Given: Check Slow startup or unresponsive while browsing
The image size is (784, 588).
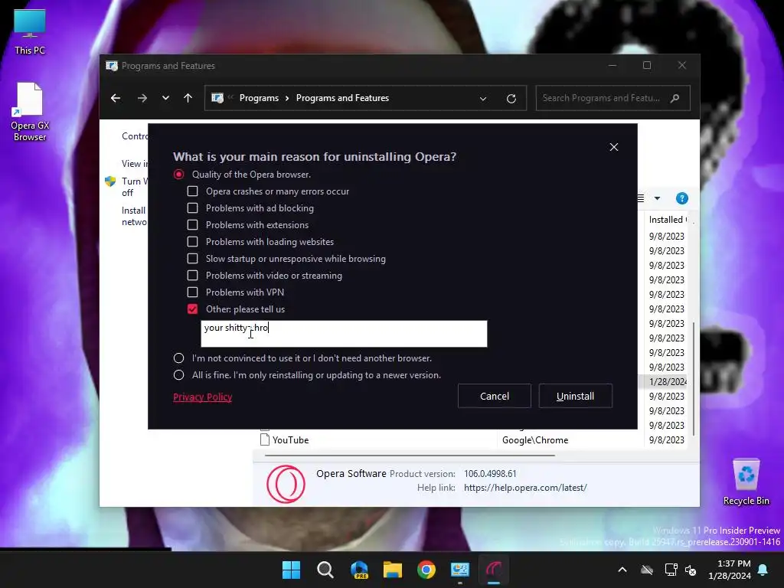Looking at the screenshot, I should coord(192,259).
